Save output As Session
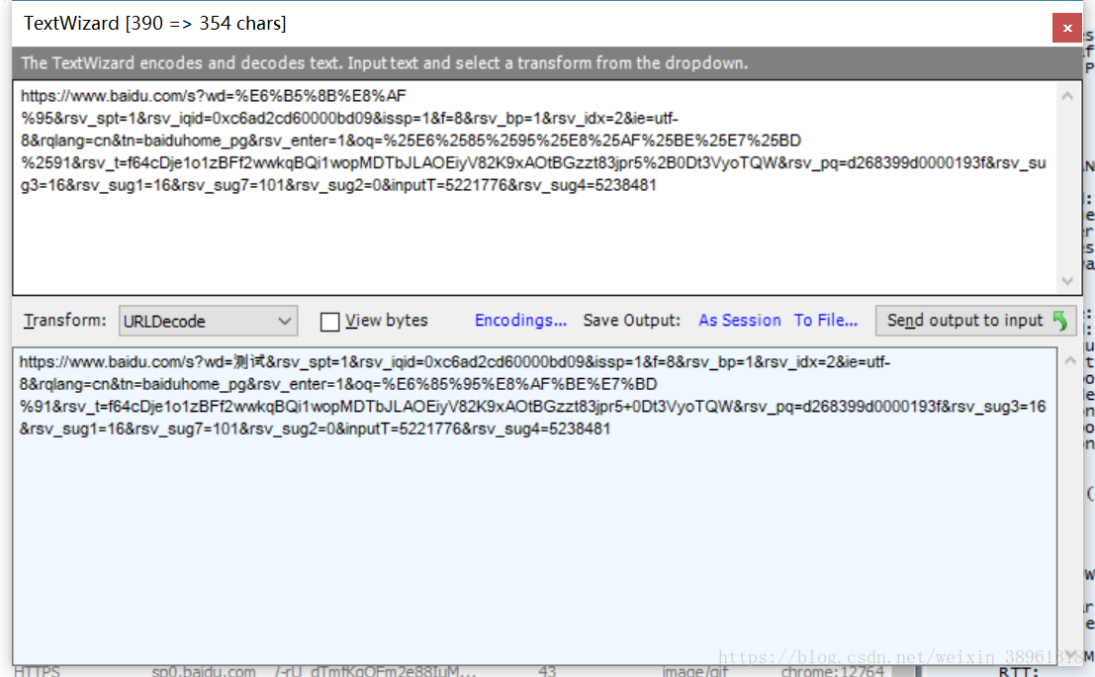 740,320
